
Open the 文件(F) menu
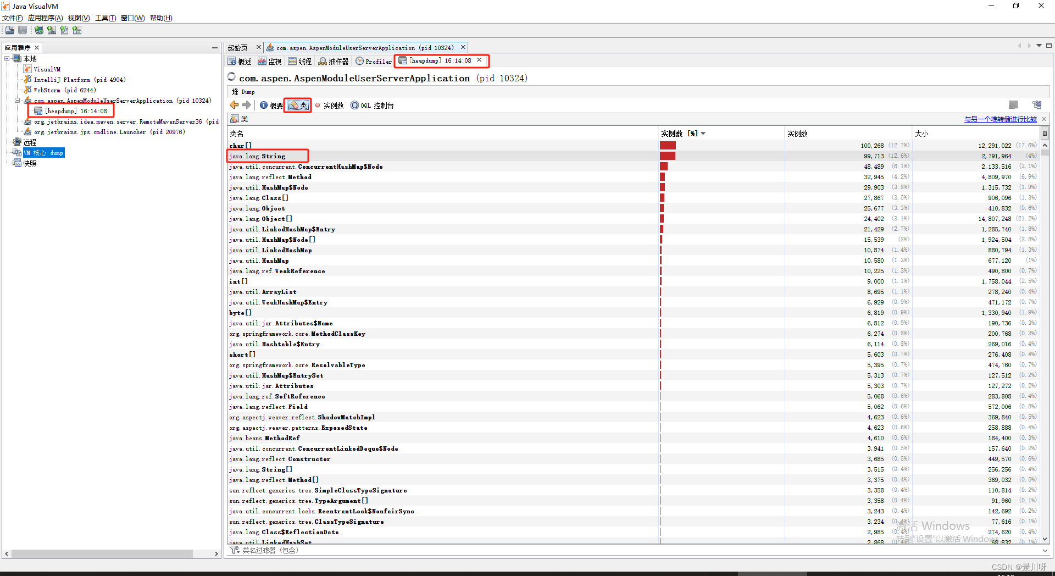click(13, 18)
